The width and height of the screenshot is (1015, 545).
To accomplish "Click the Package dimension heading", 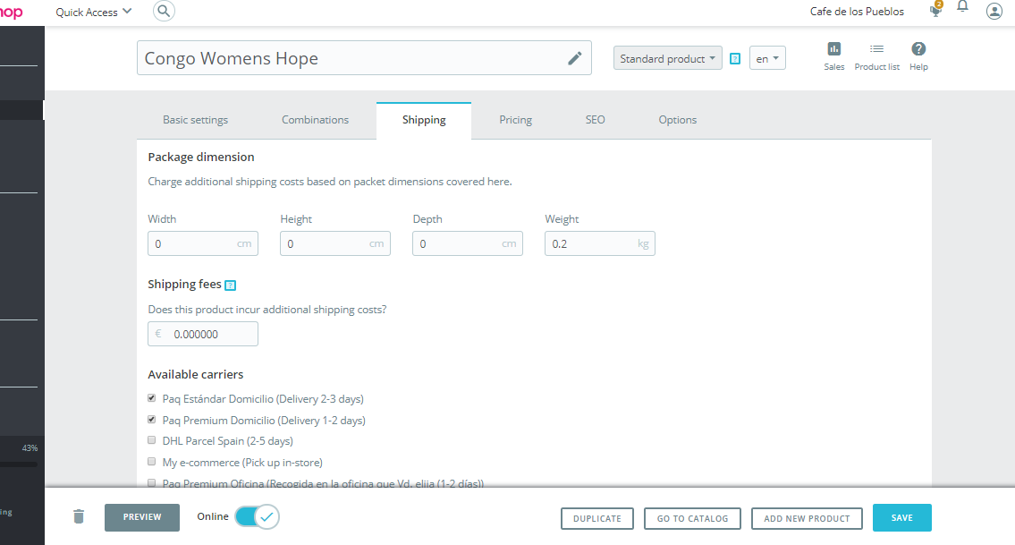I will click(x=200, y=157).
